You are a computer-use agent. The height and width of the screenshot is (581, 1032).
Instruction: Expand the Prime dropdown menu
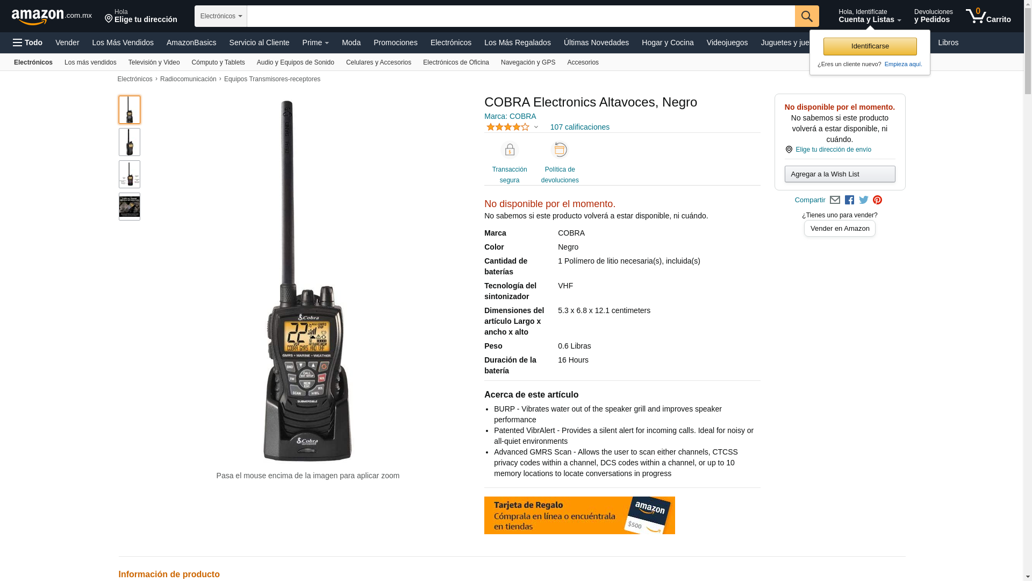(316, 42)
